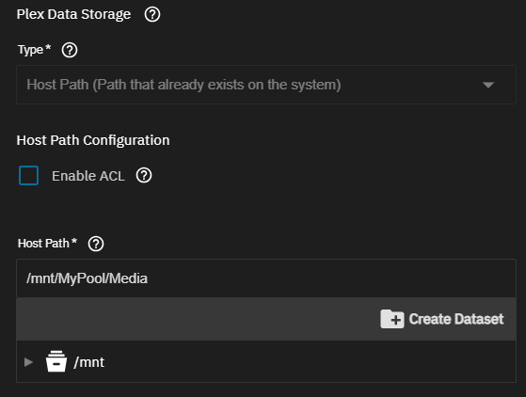Open help tooltip for Plex Data Storage
This screenshot has width=526, height=397.
click(x=152, y=14)
